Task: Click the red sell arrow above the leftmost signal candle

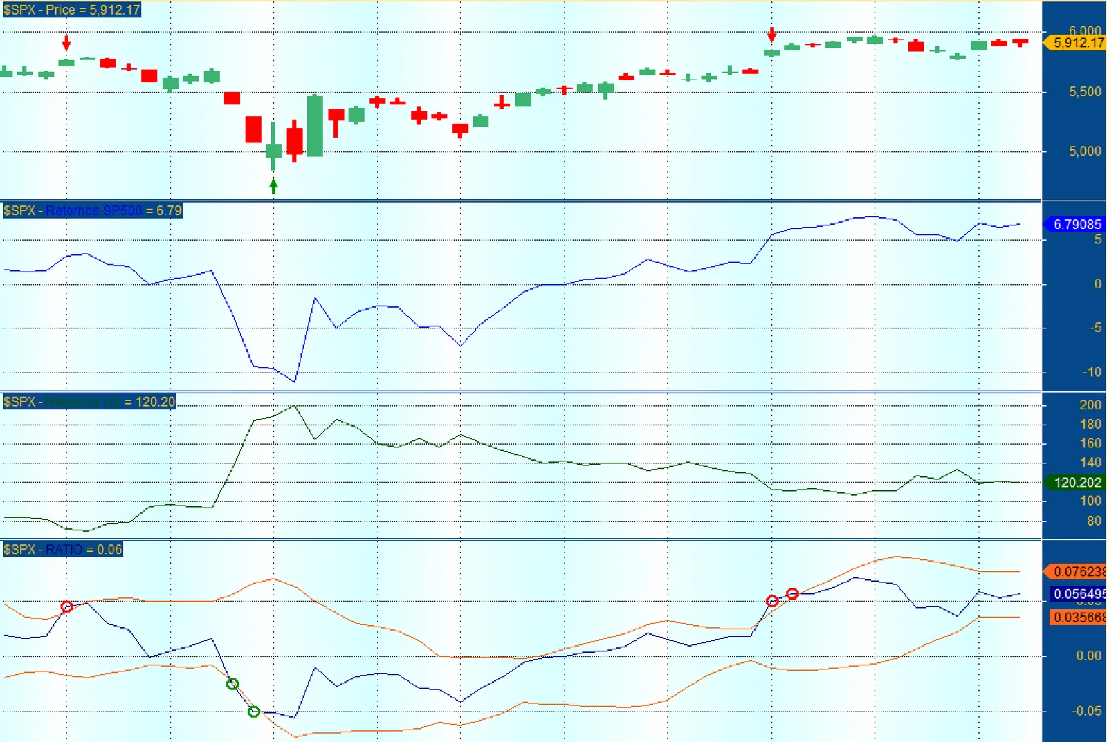Action: tap(66, 43)
